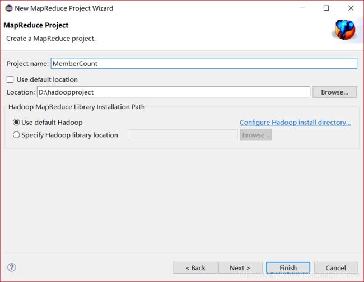Go back with the Back button
The height and width of the screenshot is (282, 364).
[195, 268]
